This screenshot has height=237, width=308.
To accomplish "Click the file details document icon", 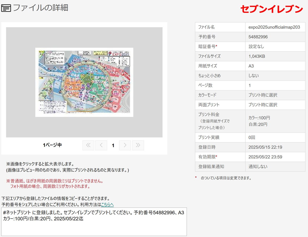I will pos(6,8).
